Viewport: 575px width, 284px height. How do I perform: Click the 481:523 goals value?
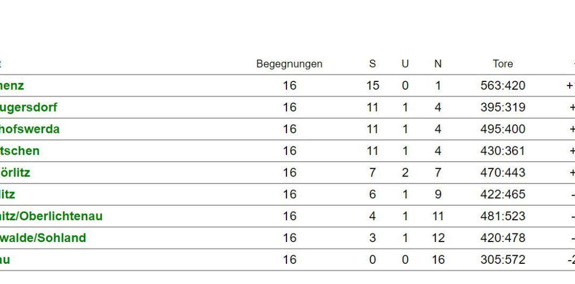pos(503,216)
